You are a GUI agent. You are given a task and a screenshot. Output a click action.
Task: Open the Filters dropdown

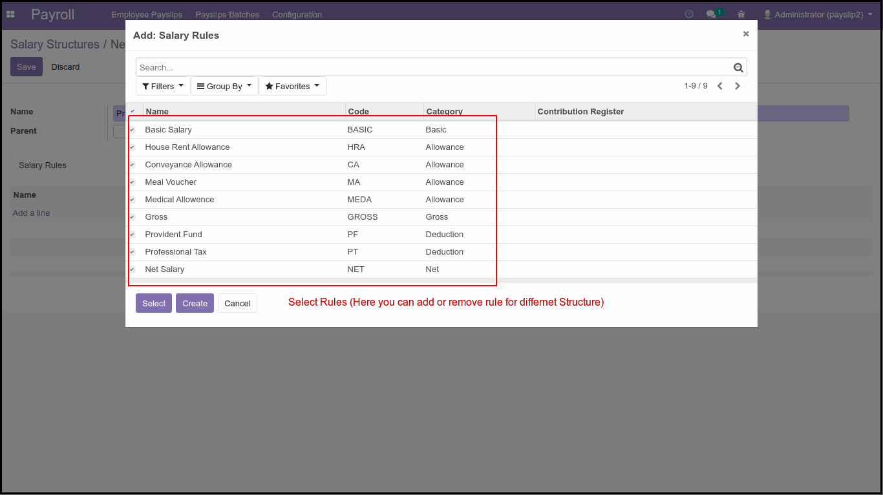click(x=163, y=86)
